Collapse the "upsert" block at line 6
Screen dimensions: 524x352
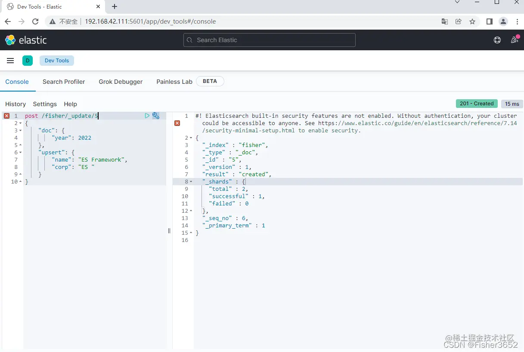coord(20,153)
